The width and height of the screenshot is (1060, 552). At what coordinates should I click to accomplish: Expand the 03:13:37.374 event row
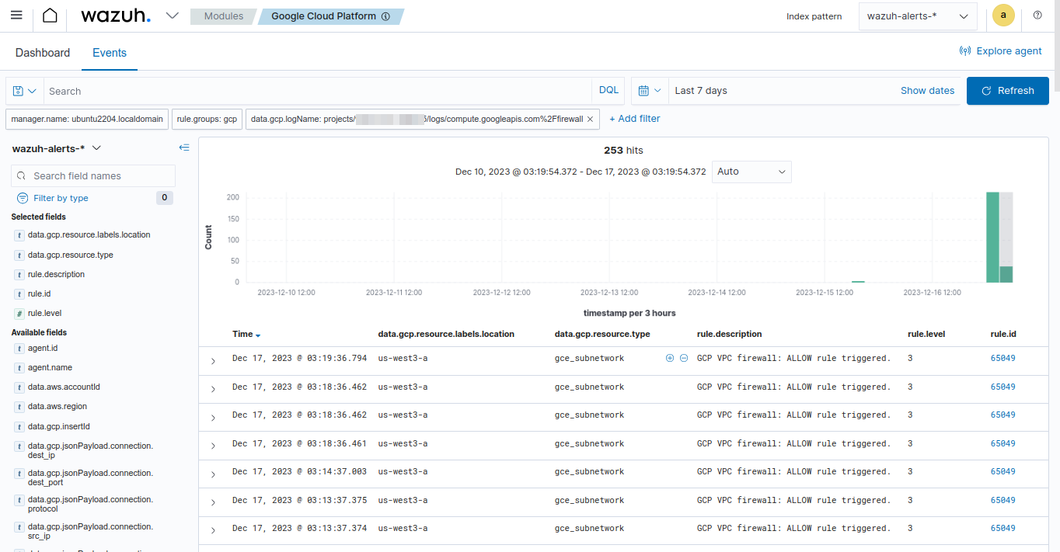pos(213,531)
